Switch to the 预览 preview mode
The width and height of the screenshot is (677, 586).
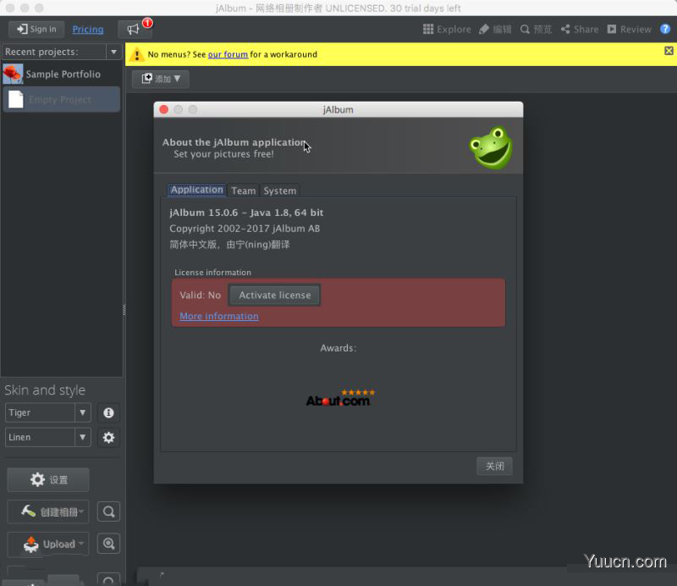pyautogui.click(x=536, y=30)
